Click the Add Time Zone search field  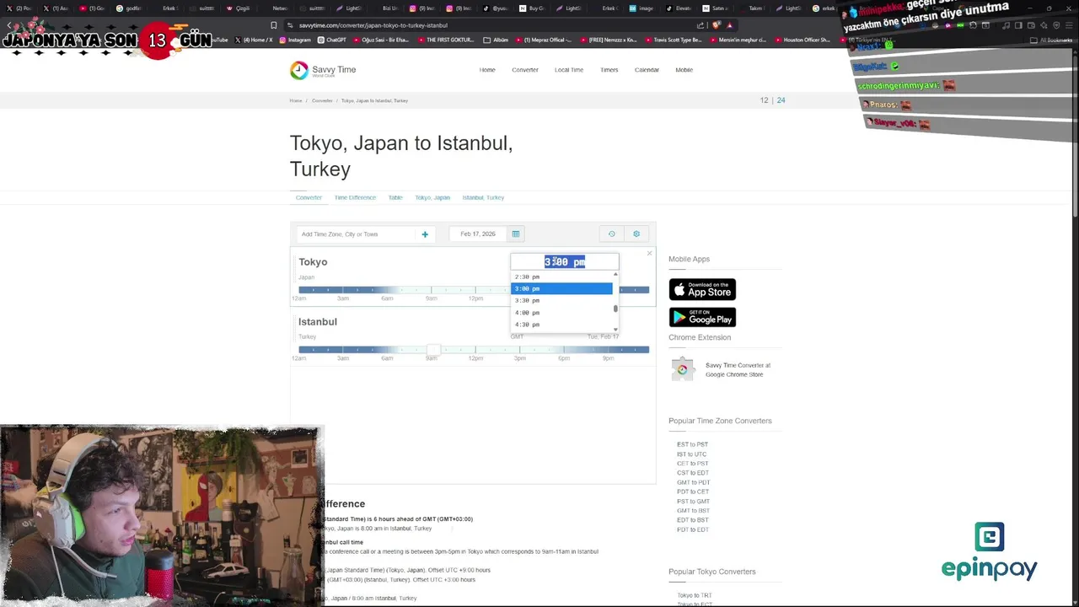[x=357, y=234]
